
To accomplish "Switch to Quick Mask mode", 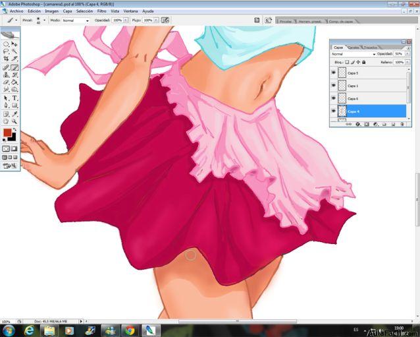I will tap(14, 148).
